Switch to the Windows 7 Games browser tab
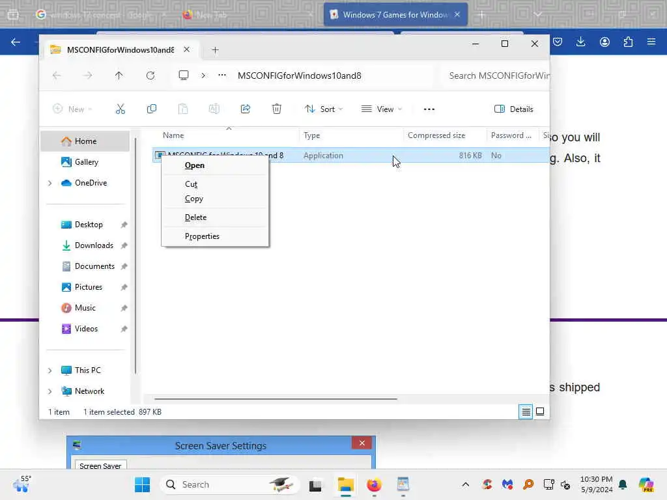The width and height of the screenshot is (667, 500). tap(395, 14)
